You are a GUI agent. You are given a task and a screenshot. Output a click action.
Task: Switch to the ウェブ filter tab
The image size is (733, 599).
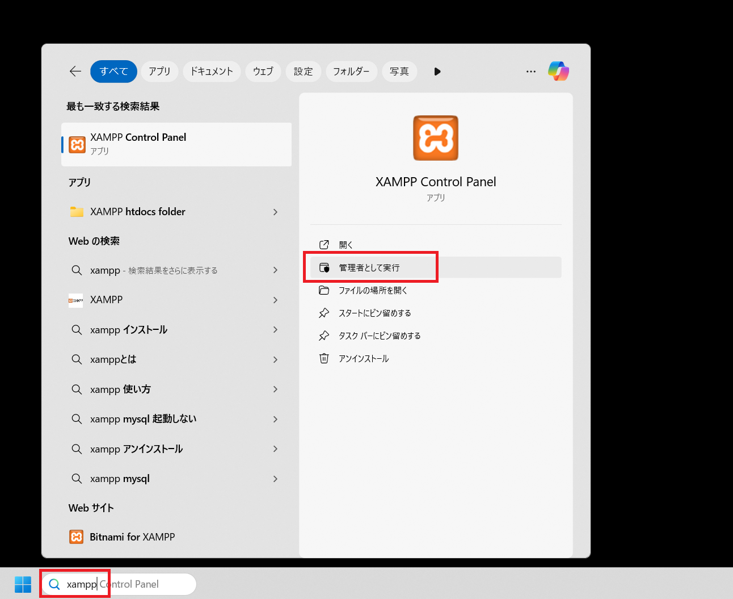point(263,72)
